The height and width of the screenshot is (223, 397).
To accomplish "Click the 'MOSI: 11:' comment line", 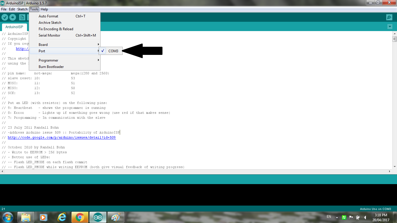I will 38,83.
